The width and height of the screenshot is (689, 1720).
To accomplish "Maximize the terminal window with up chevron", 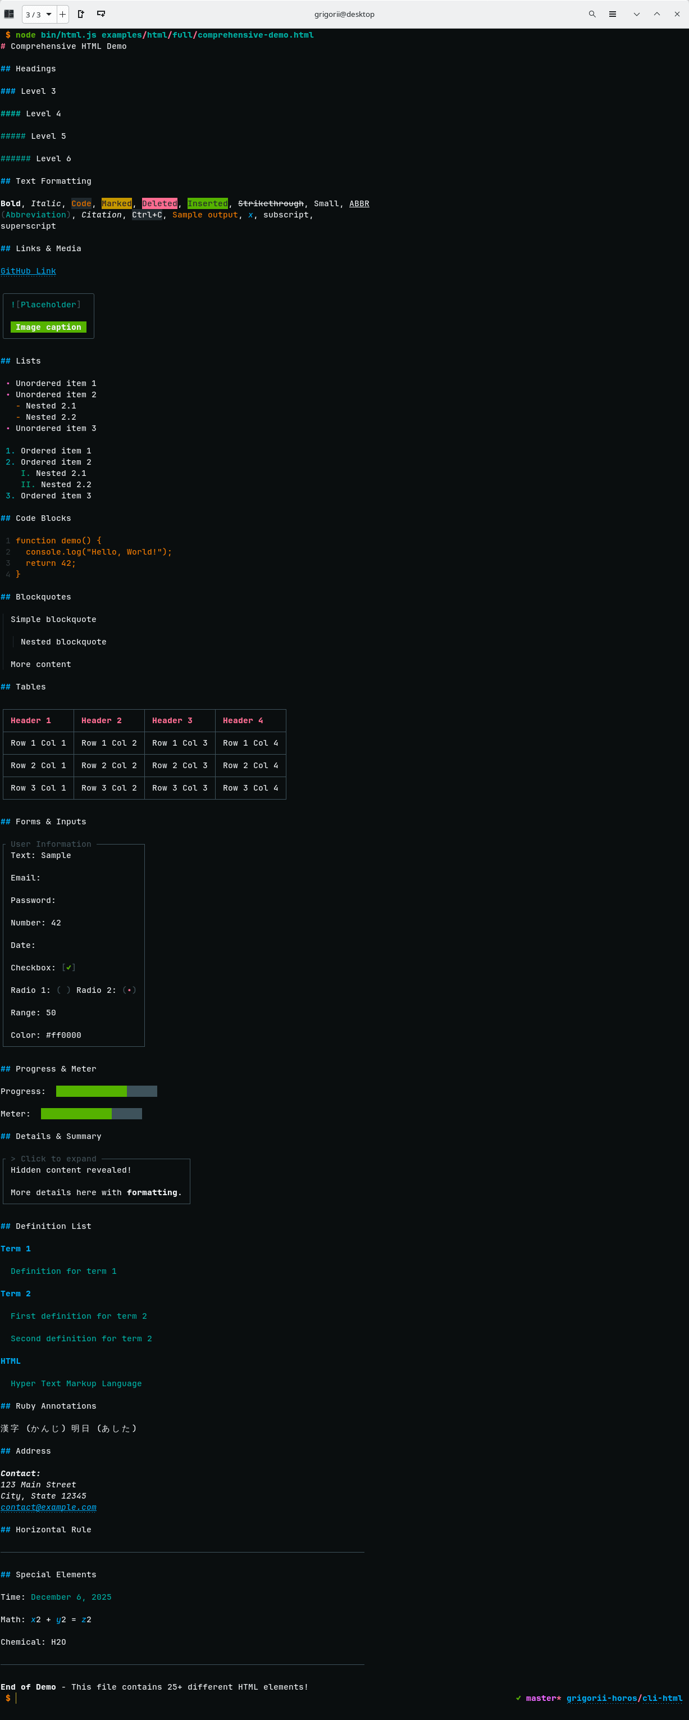I will point(657,14).
